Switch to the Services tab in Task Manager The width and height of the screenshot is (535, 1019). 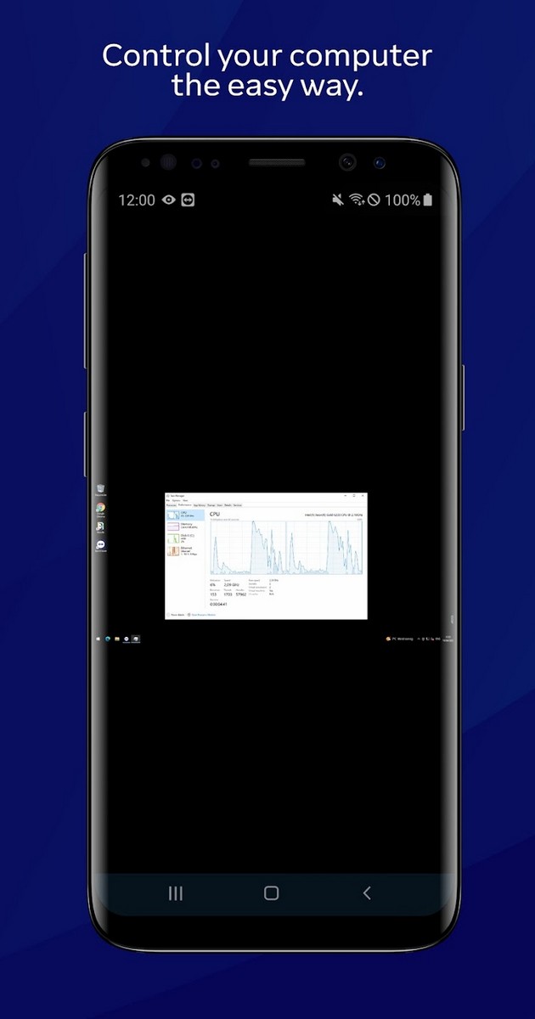tap(238, 504)
